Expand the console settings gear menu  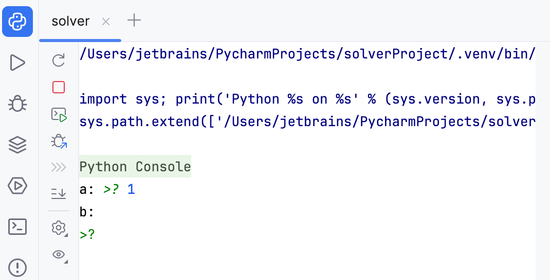pyautogui.click(x=59, y=227)
